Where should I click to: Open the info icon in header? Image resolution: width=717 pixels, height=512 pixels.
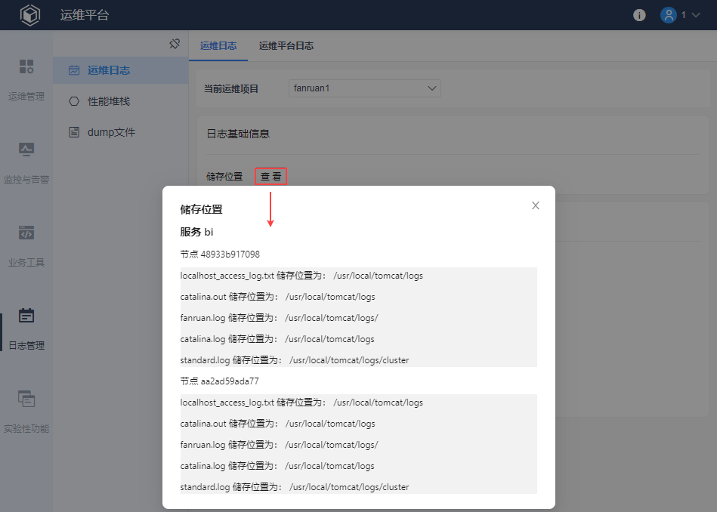point(639,15)
